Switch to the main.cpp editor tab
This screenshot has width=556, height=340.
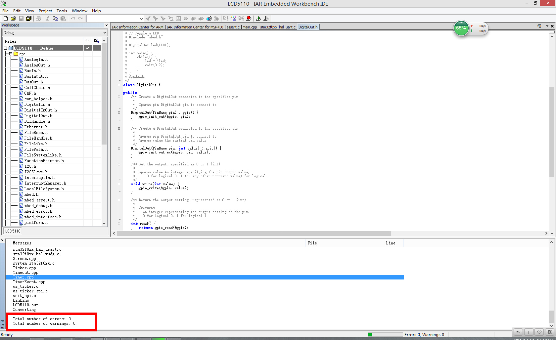click(250, 27)
